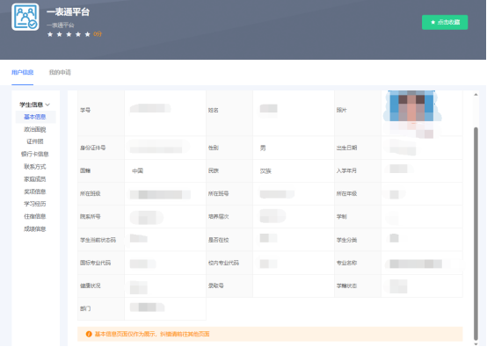Screen dimensions: 487x347
Task: Click the 一表通平台 app logo icon
Action: 25,17
